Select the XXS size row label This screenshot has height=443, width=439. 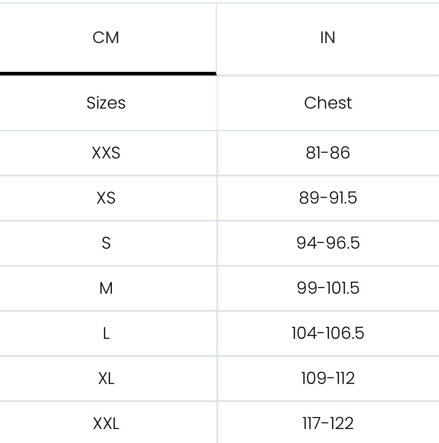(x=106, y=153)
